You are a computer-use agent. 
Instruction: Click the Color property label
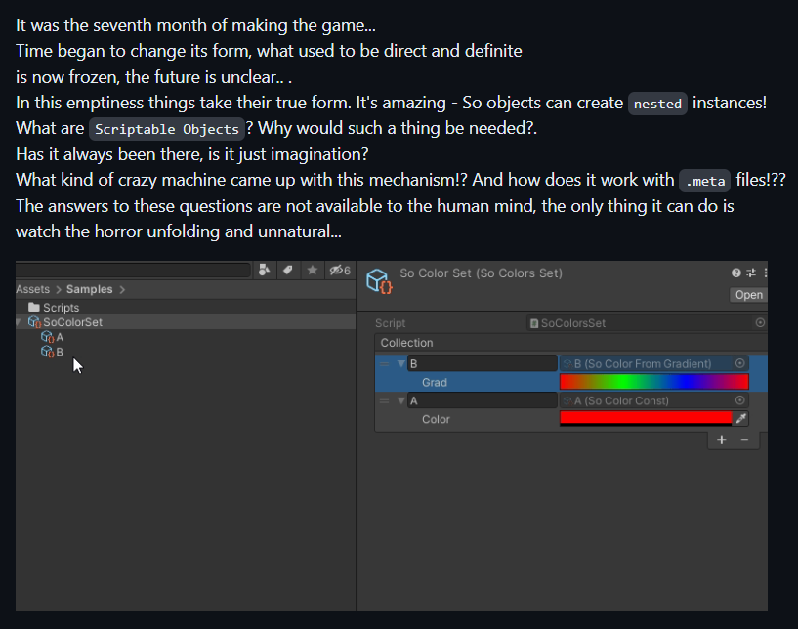pos(436,419)
